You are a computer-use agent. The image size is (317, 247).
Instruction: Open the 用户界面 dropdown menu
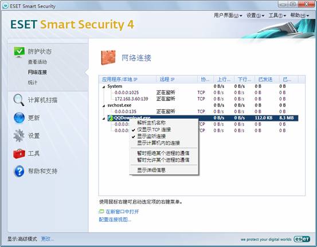pos(228,15)
